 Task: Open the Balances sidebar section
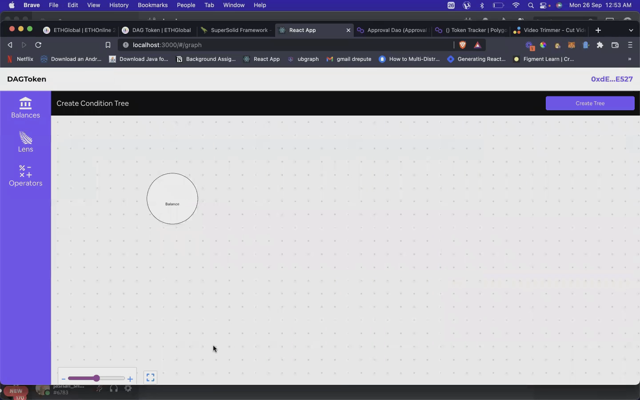tap(25, 108)
